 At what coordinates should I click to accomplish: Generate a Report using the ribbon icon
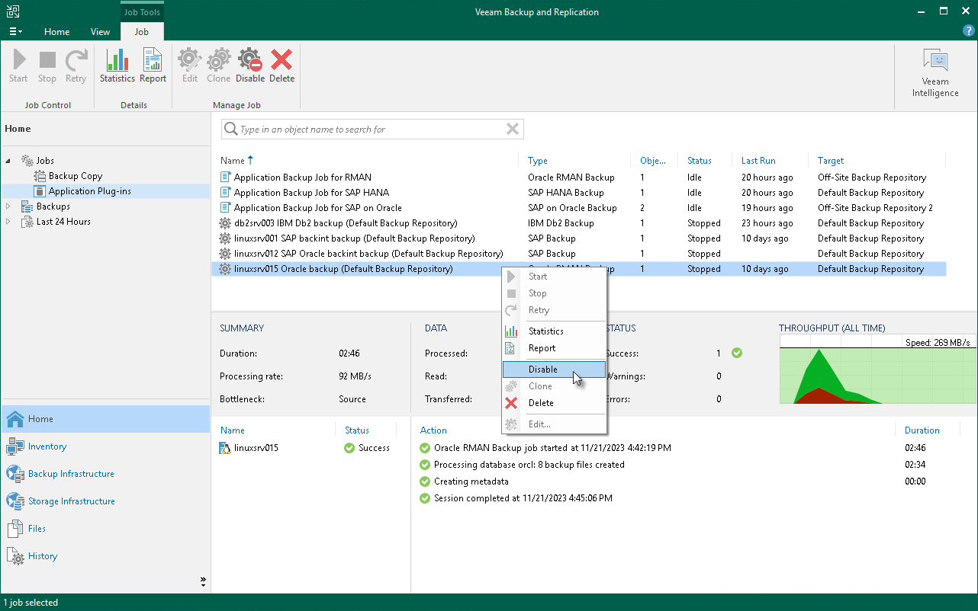153,65
